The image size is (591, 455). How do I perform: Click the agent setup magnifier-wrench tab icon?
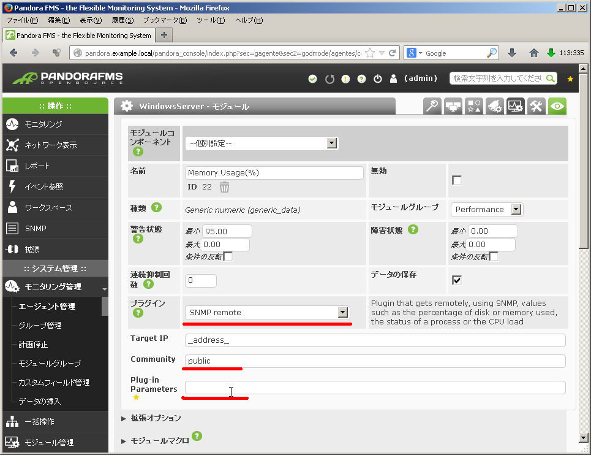coord(432,106)
